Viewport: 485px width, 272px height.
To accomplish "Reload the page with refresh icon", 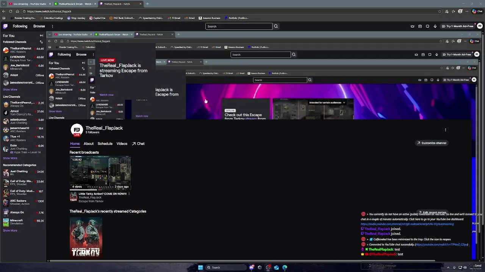I will (x=11, y=11).
